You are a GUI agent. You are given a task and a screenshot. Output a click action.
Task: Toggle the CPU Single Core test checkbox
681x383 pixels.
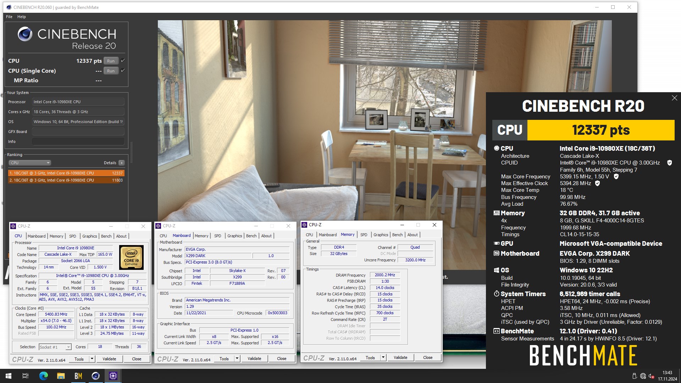pyautogui.click(x=123, y=71)
